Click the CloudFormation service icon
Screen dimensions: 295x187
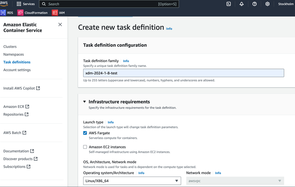point(20,13)
